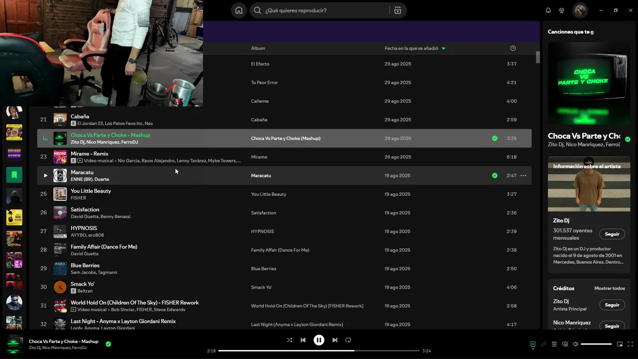Toggle shuffle playback
The width and height of the screenshot is (638, 359).
(x=290, y=340)
